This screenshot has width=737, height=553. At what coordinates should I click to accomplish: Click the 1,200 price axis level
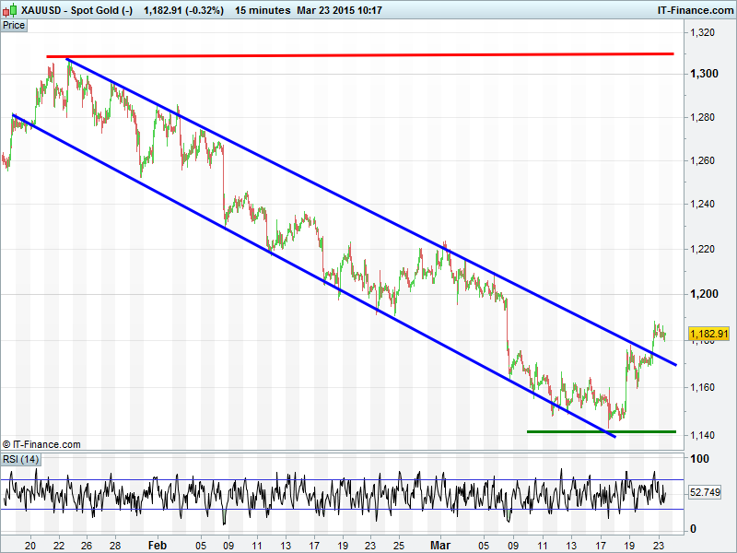[702, 294]
